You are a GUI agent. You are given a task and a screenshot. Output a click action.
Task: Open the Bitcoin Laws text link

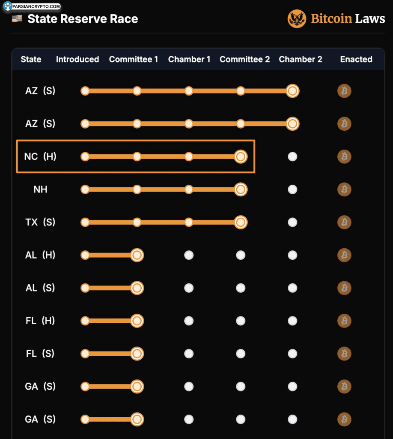(348, 19)
